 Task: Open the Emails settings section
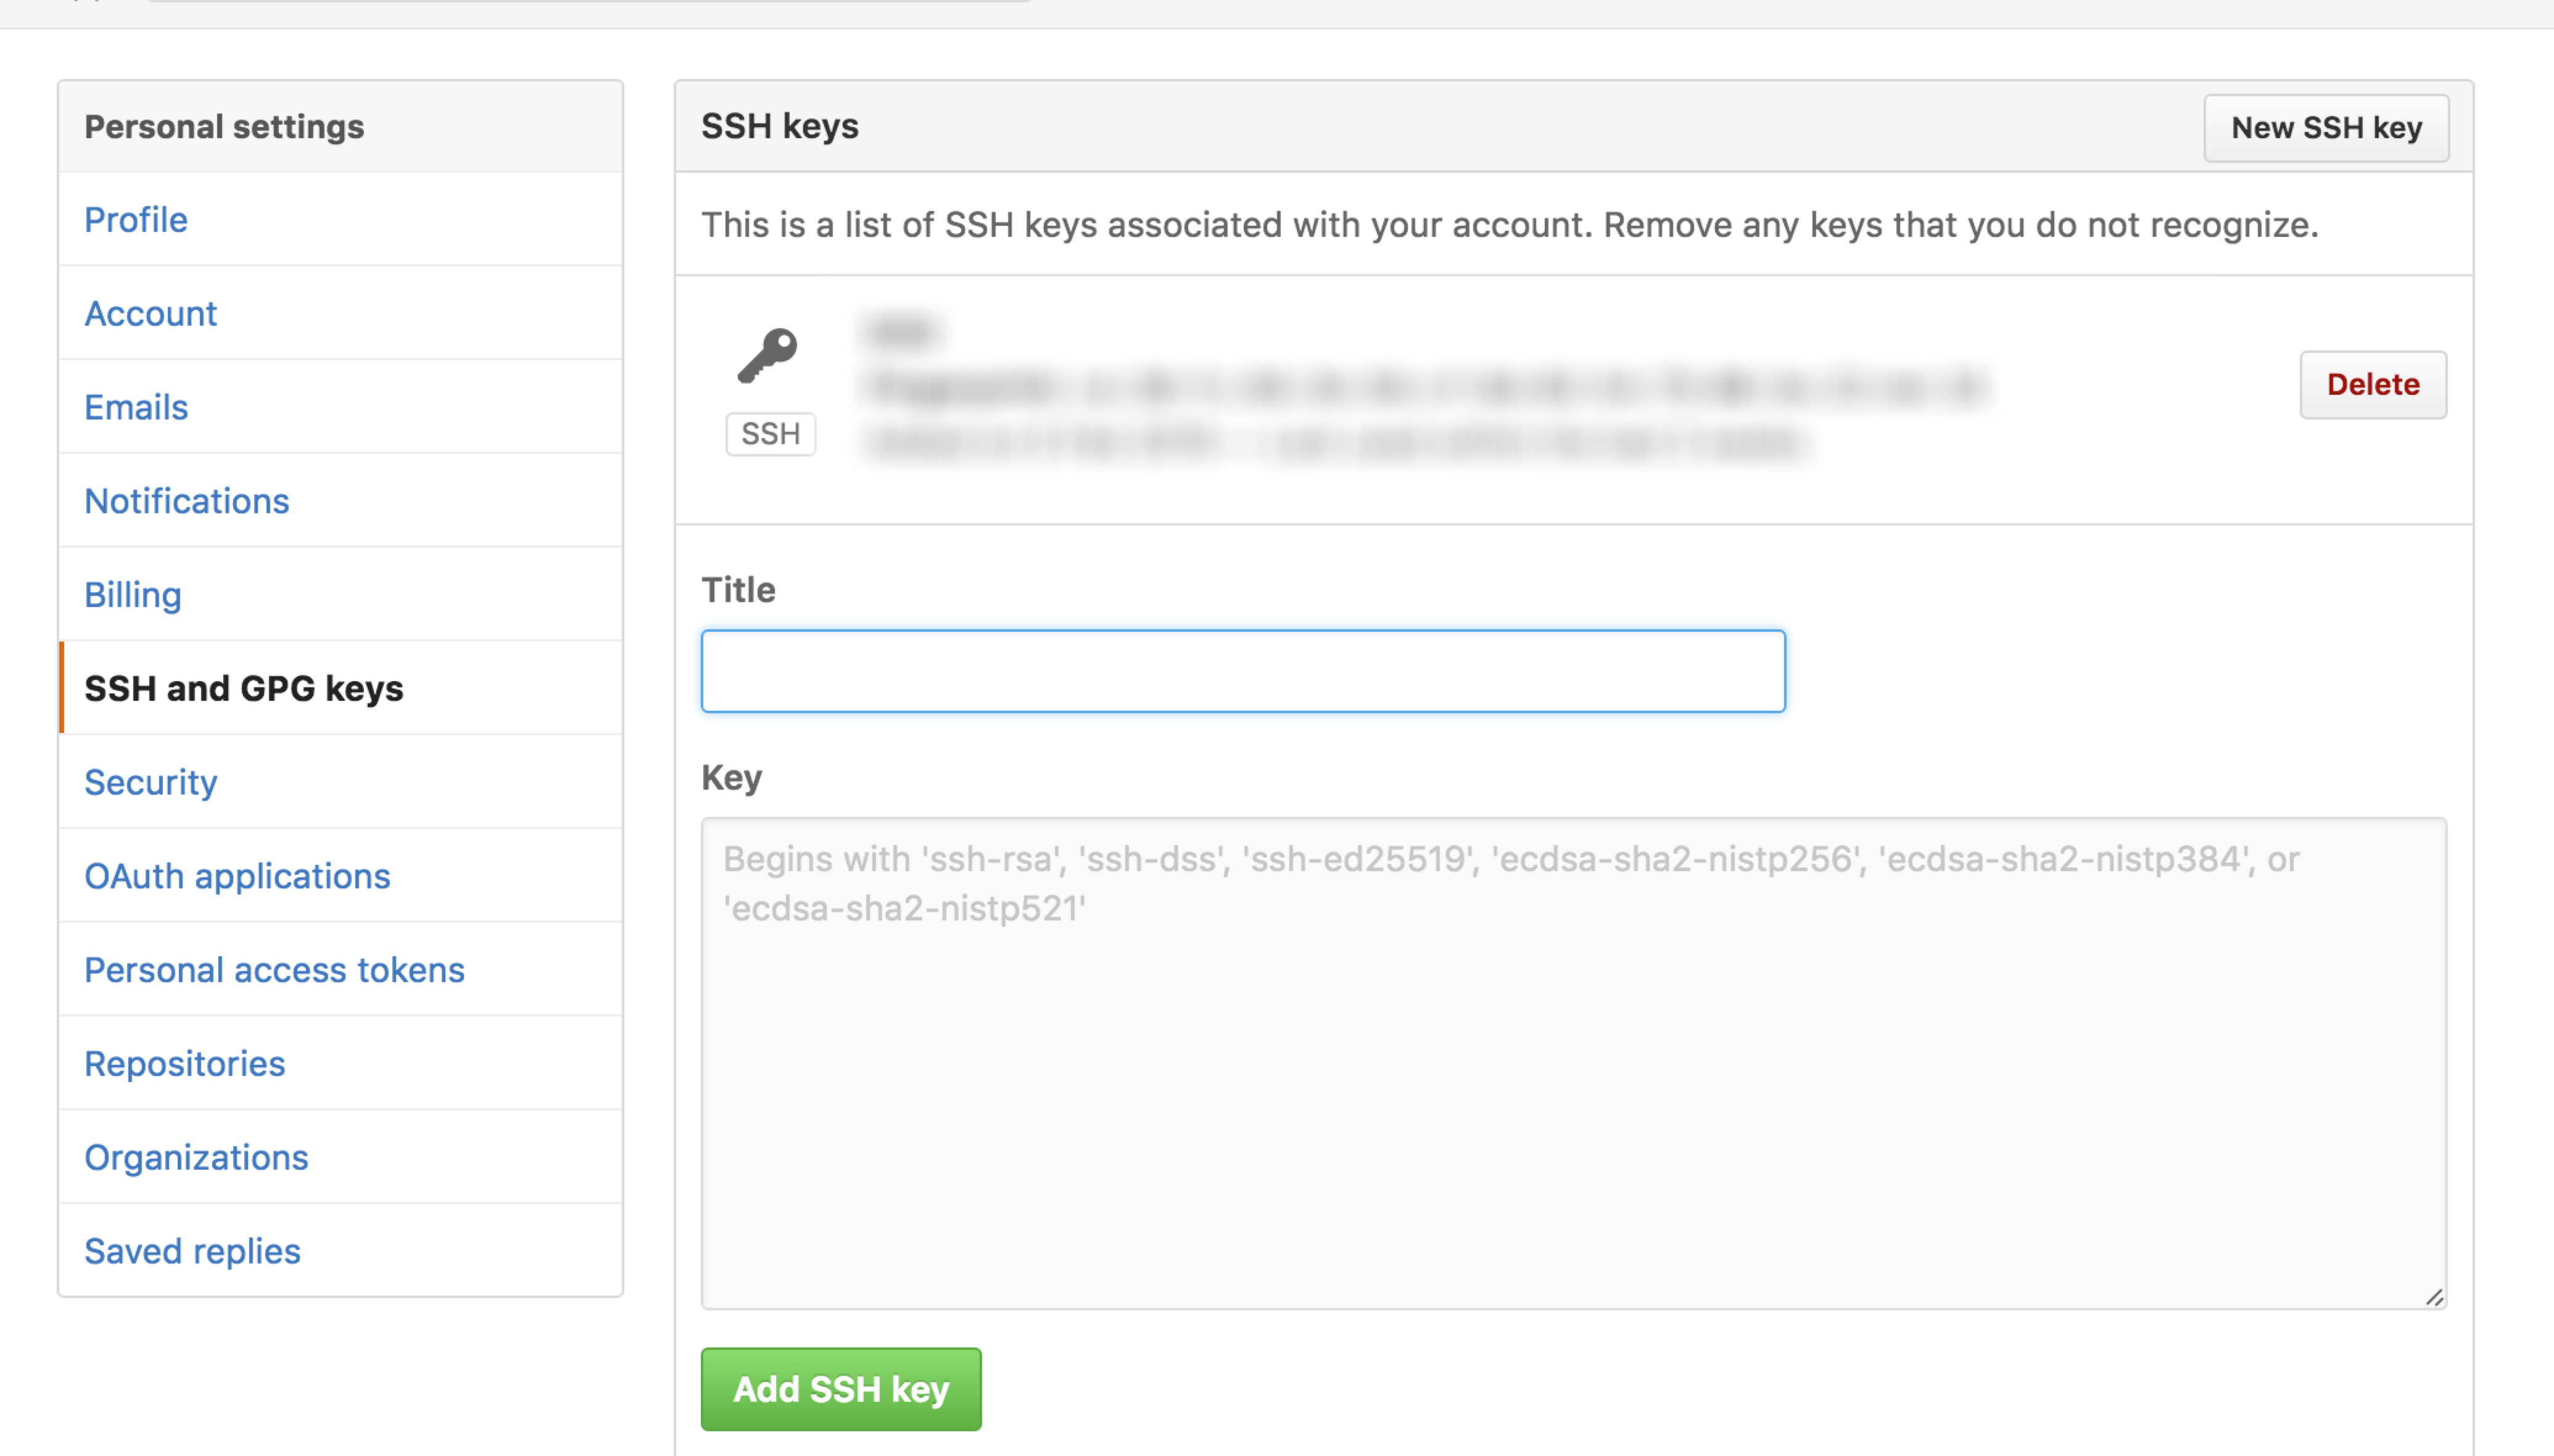tap(136, 407)
